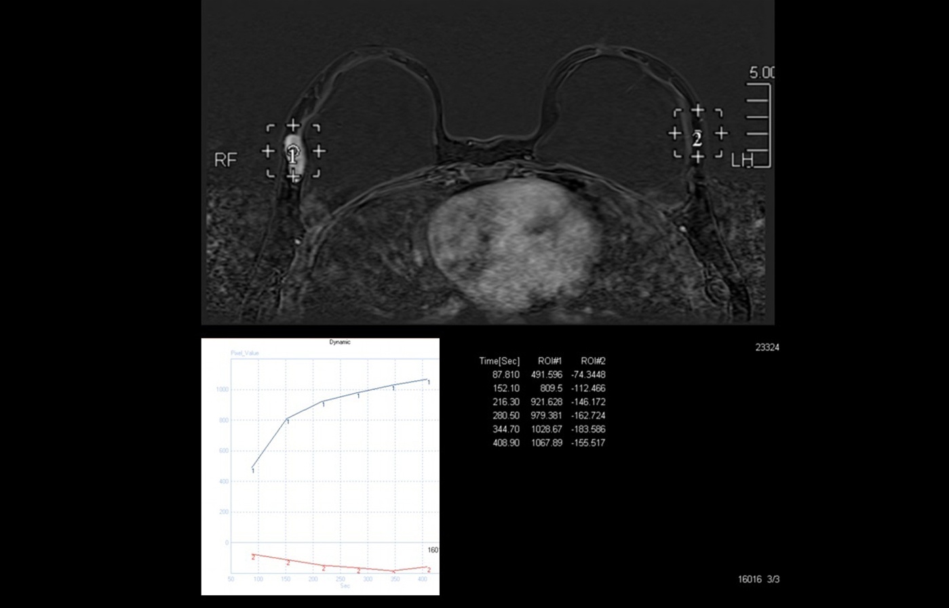Click the 491.596 value in ROI#1 column

(x=547, y=375)
